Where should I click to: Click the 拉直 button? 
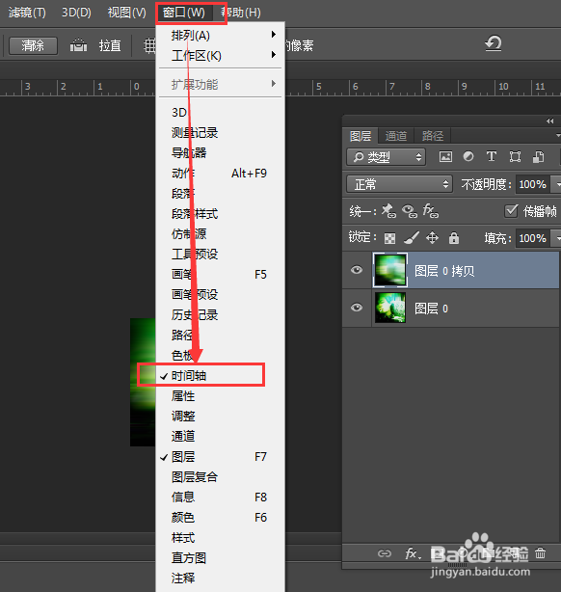coord(110,45)
